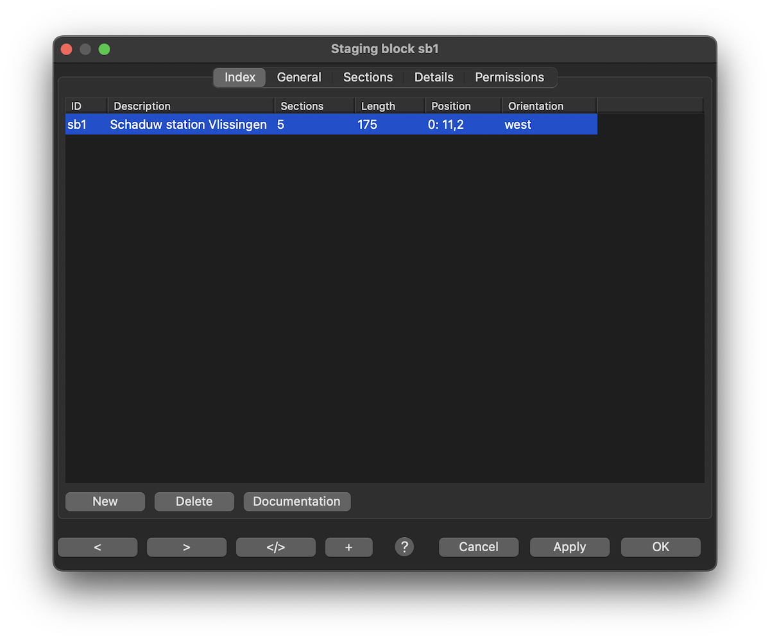Screen dimensions: 770x641
Task: Go to previous item with < button
Action: pyautogui.click(x=98, y=547)
